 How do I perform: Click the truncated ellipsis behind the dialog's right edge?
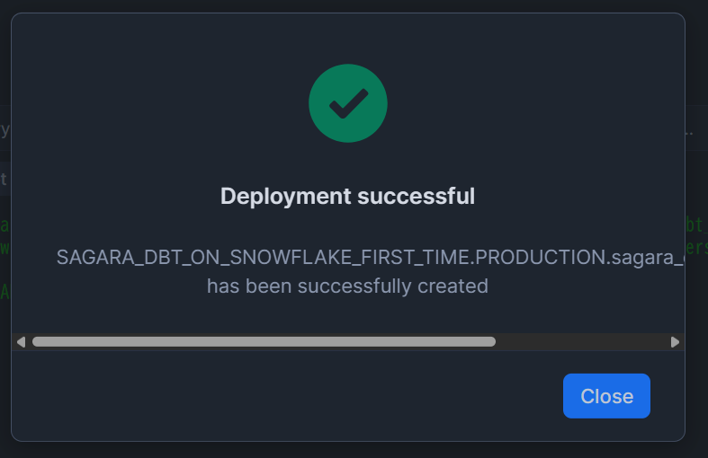tap(689, 133)
